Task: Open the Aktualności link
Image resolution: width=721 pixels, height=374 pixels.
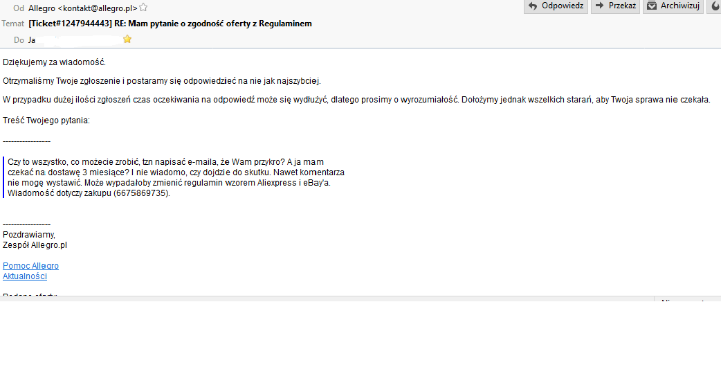Action: (x=25, y=276)
